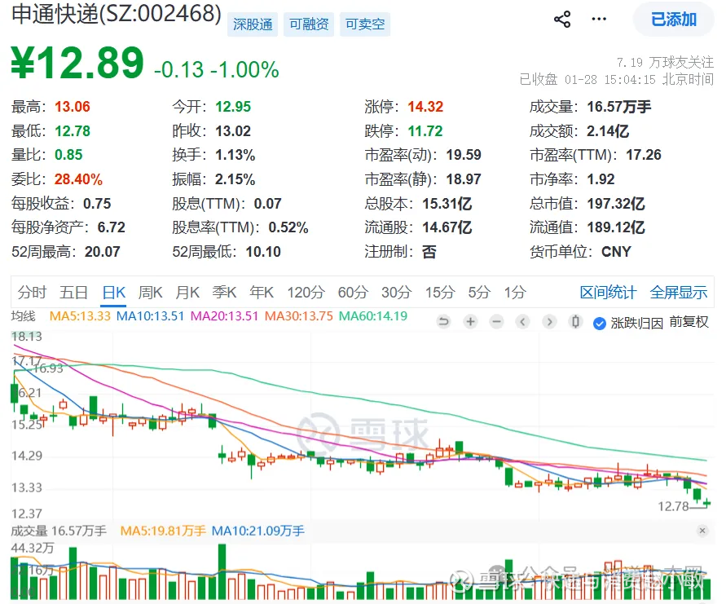Click the MA5:13.33 indicator
Image resolution: width=726 pixels, height=604 pixels.
(80, 316)
